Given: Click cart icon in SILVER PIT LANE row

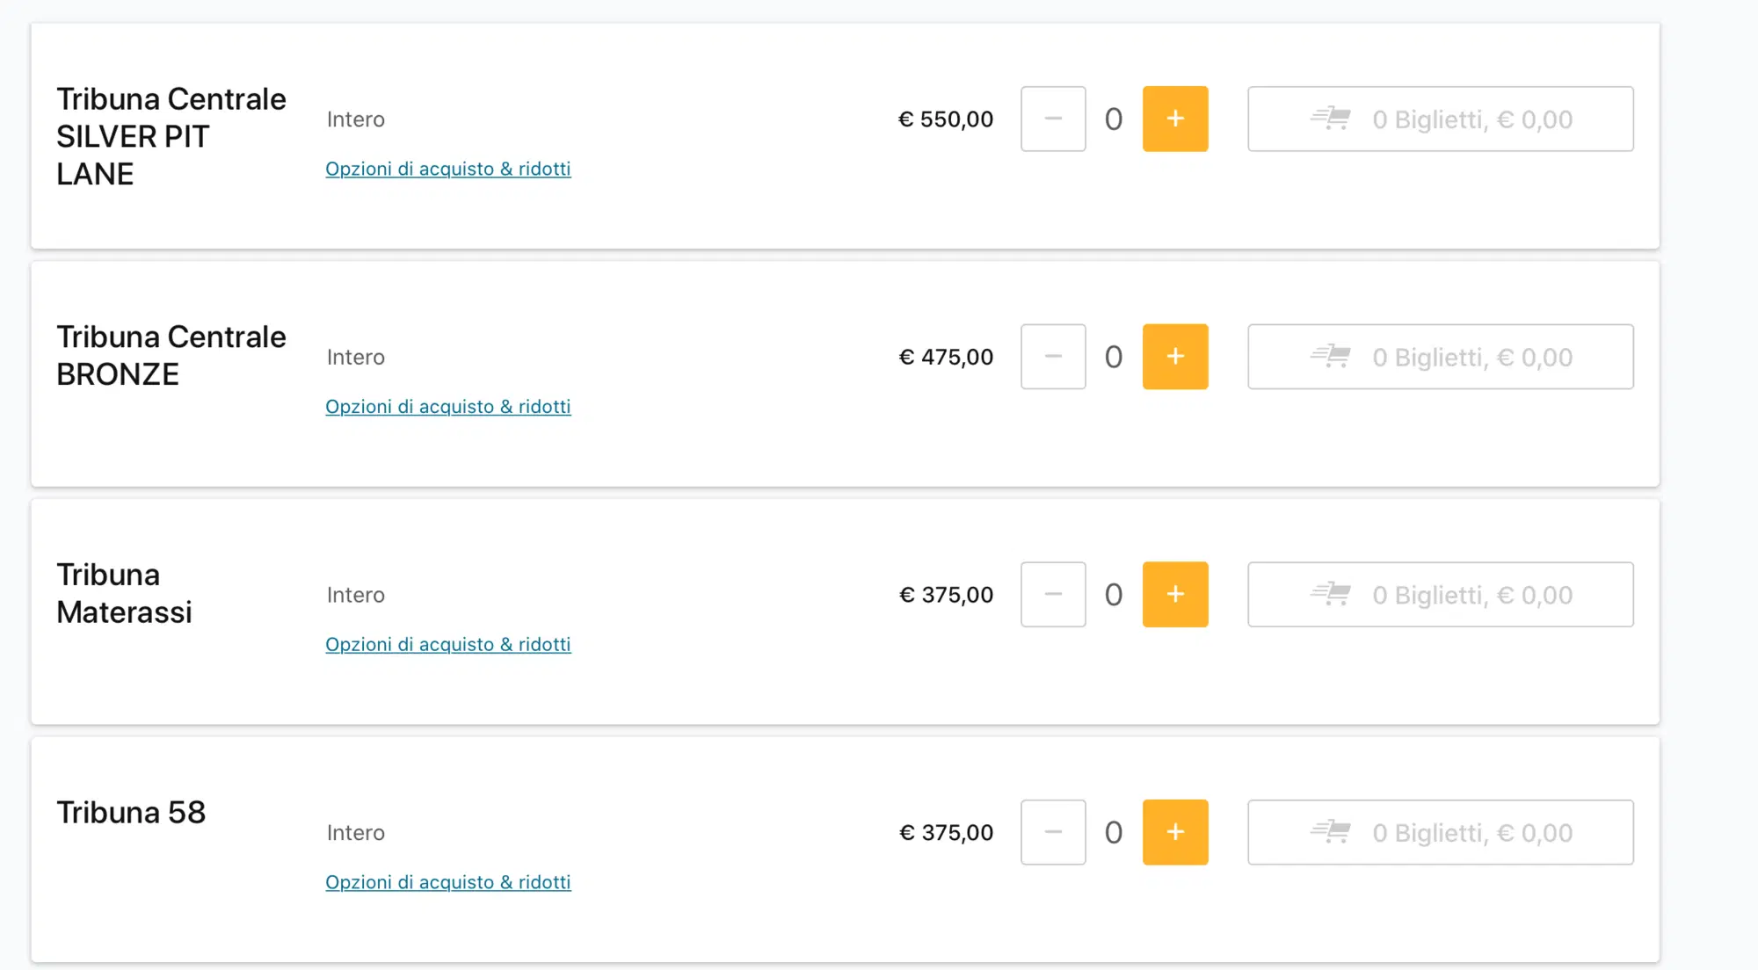Looking at the screenshot, I should pos(1331,119).
